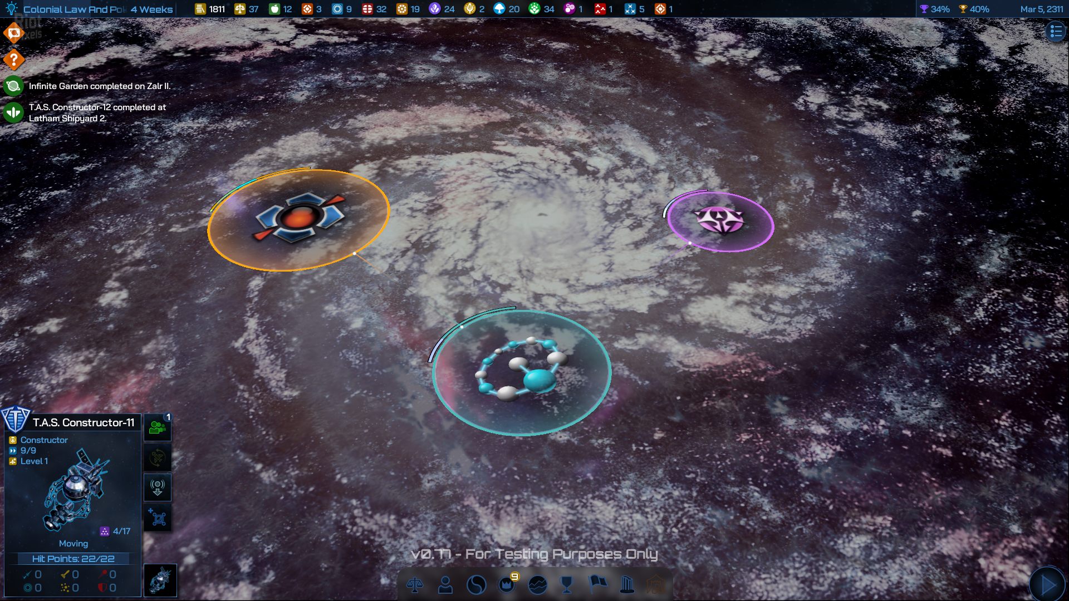
Task: Open the trophy victory icon in bottom bar
Action: (x=567, y=584)
